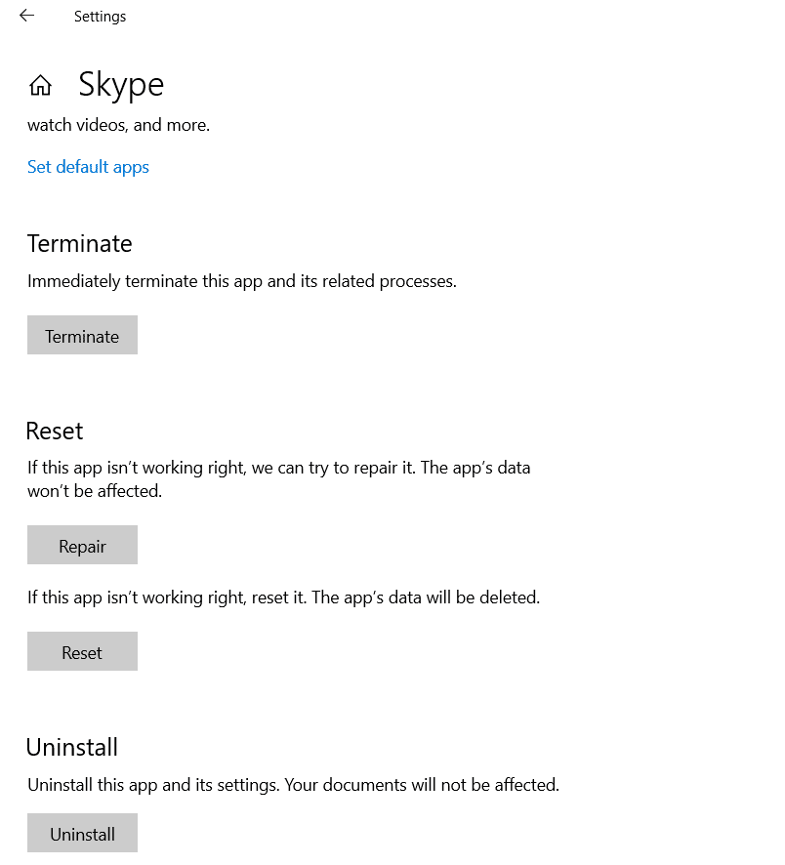Click the Skype page heading
The height and width of the screenshot is (865, 785).
tap(121, 85)
